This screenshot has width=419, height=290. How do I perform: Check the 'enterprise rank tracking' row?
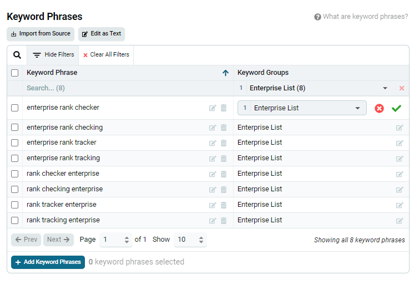pos(14,159)
